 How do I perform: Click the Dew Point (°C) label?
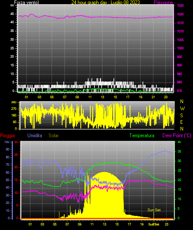177,136
